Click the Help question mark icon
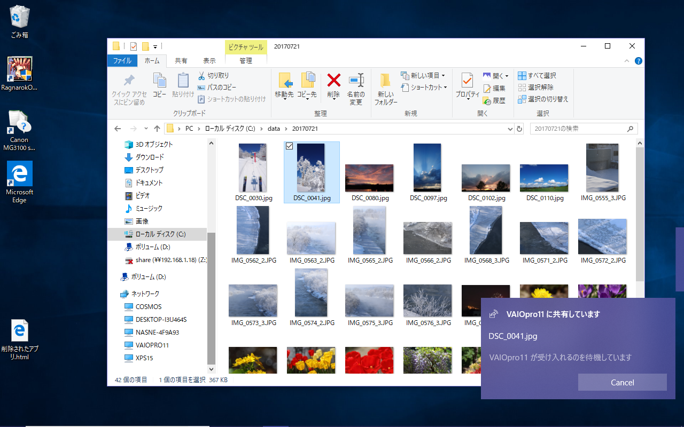The height and width of the screenshot is (427, 684). [638, 61]
